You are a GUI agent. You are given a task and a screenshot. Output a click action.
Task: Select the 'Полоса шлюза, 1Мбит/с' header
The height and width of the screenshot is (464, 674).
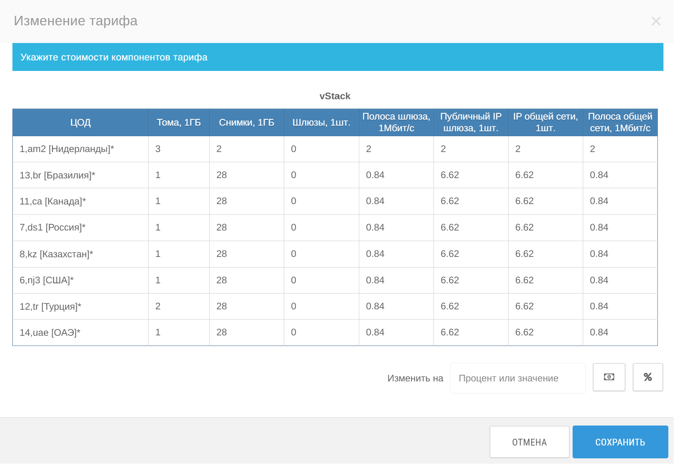[x=396, y=123]
